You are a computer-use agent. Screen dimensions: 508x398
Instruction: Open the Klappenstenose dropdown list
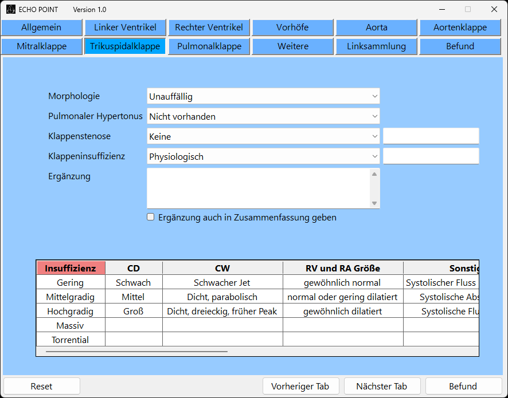[263, 136]
